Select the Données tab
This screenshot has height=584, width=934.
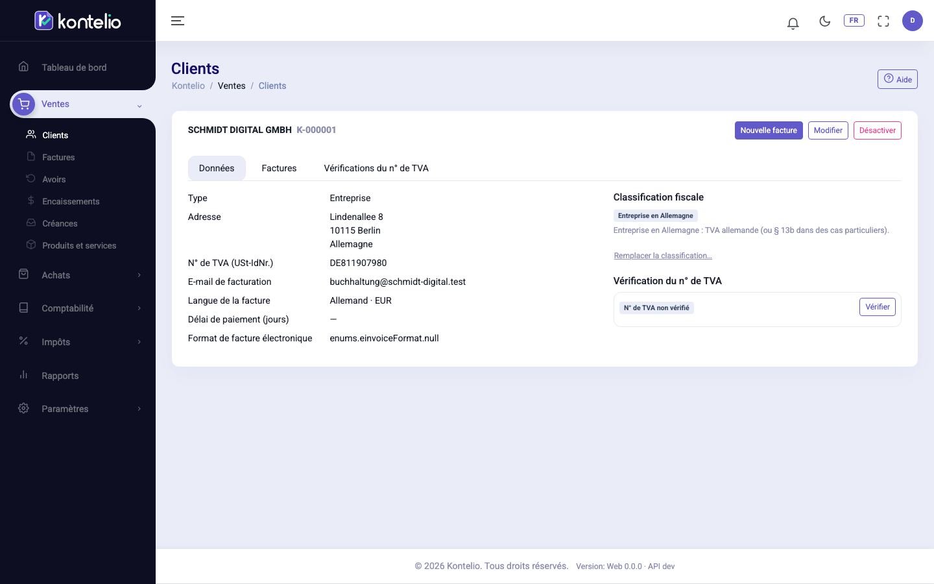tap(217, 168)
